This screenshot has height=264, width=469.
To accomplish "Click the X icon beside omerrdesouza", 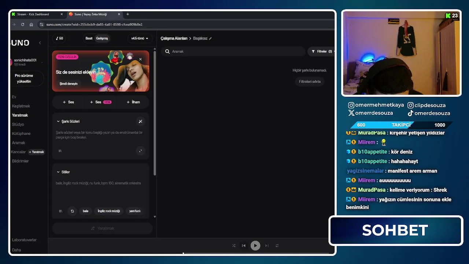I will pyautogui.click(x=351, y=113).
